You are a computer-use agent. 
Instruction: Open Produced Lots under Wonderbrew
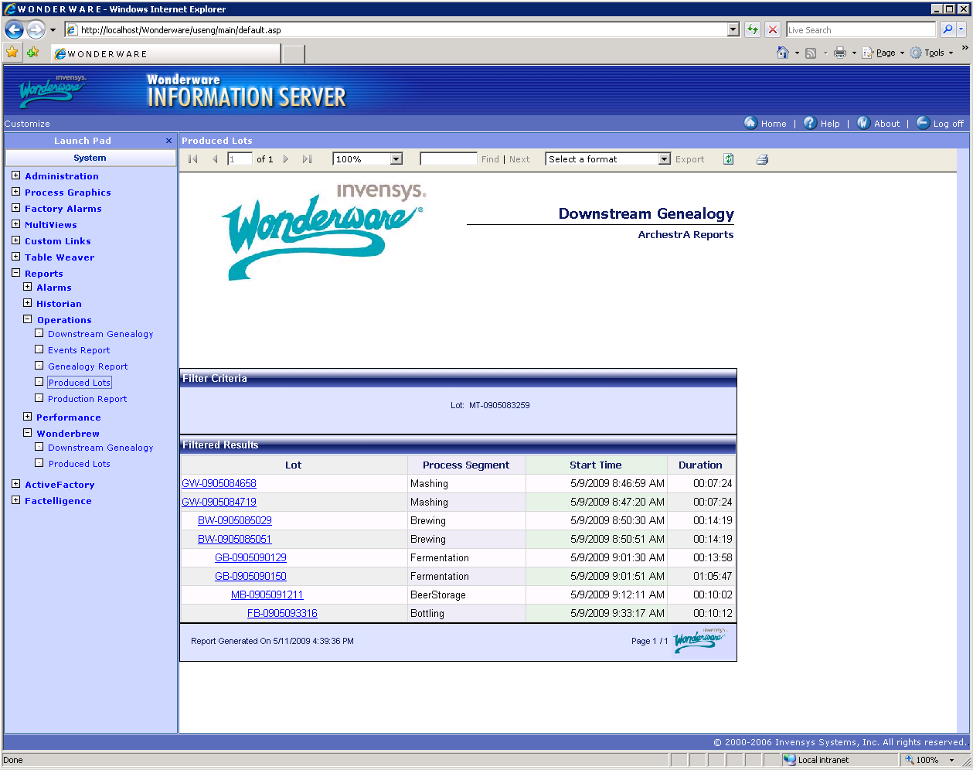(80, 464)
